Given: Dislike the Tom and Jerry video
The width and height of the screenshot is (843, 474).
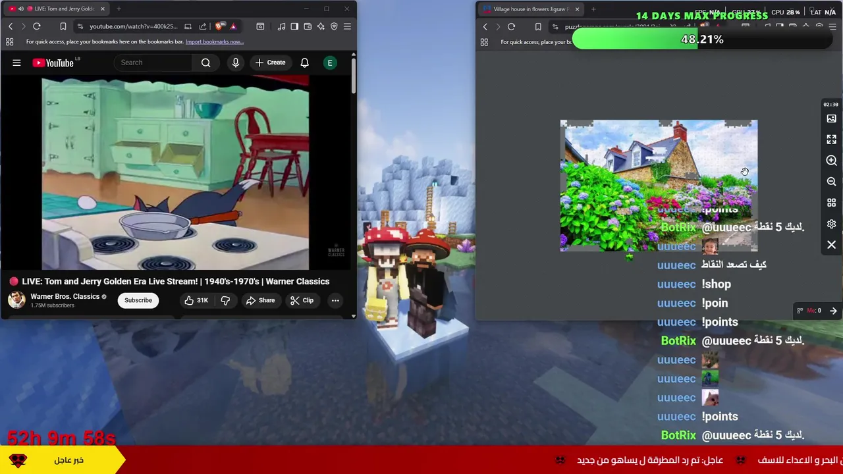Looking at the screenshot, I should (225, 300).
